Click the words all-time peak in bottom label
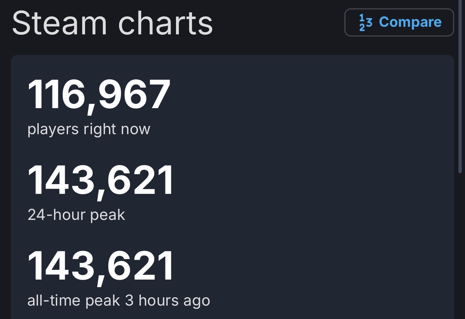 (x=74, y=301)
